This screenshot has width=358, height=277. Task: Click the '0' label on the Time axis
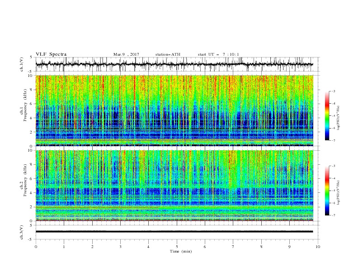(36, 247)
